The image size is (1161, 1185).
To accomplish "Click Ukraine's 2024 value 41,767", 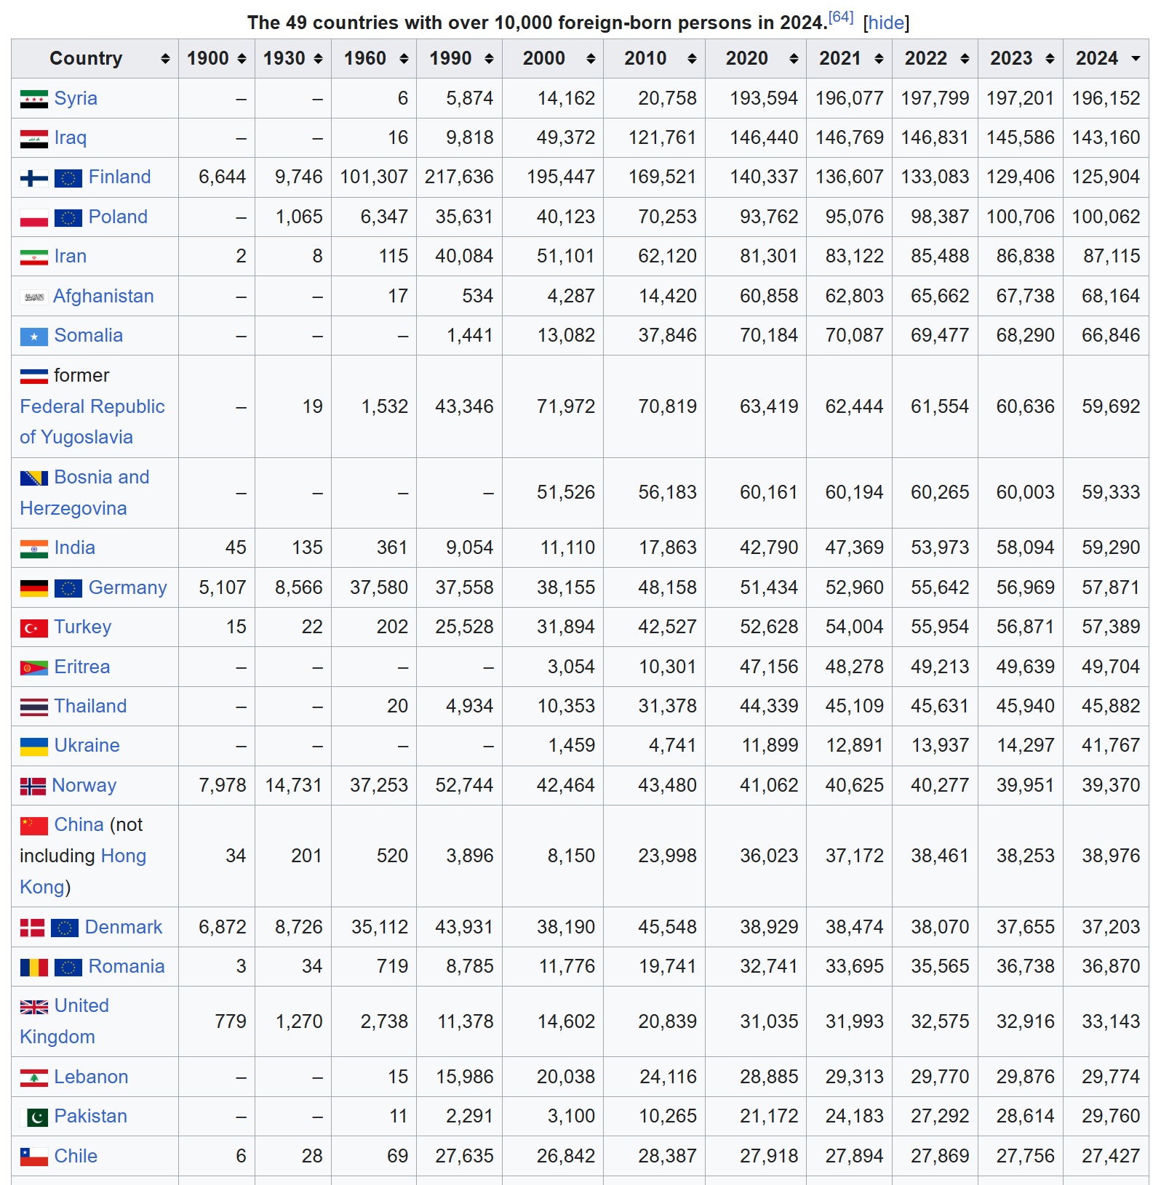I will (1111, 745).
